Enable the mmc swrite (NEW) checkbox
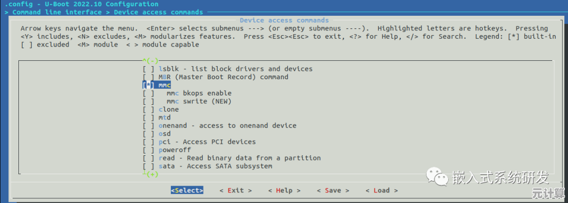568x203 pixels. [x=148, y=102]
